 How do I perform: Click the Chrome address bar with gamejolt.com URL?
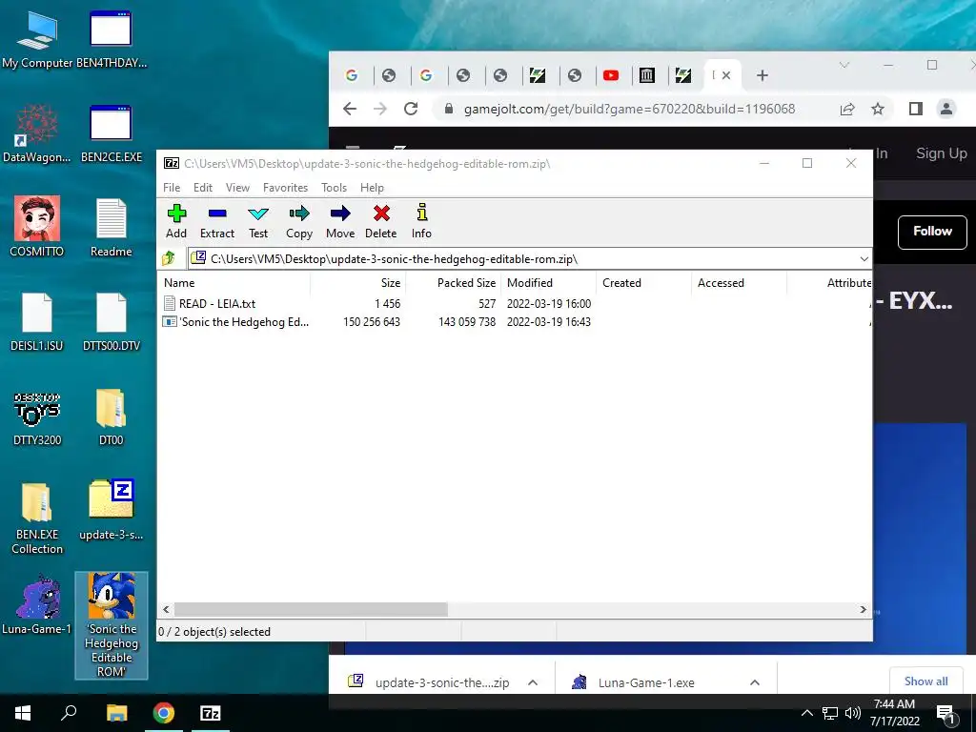pos(629,109)
